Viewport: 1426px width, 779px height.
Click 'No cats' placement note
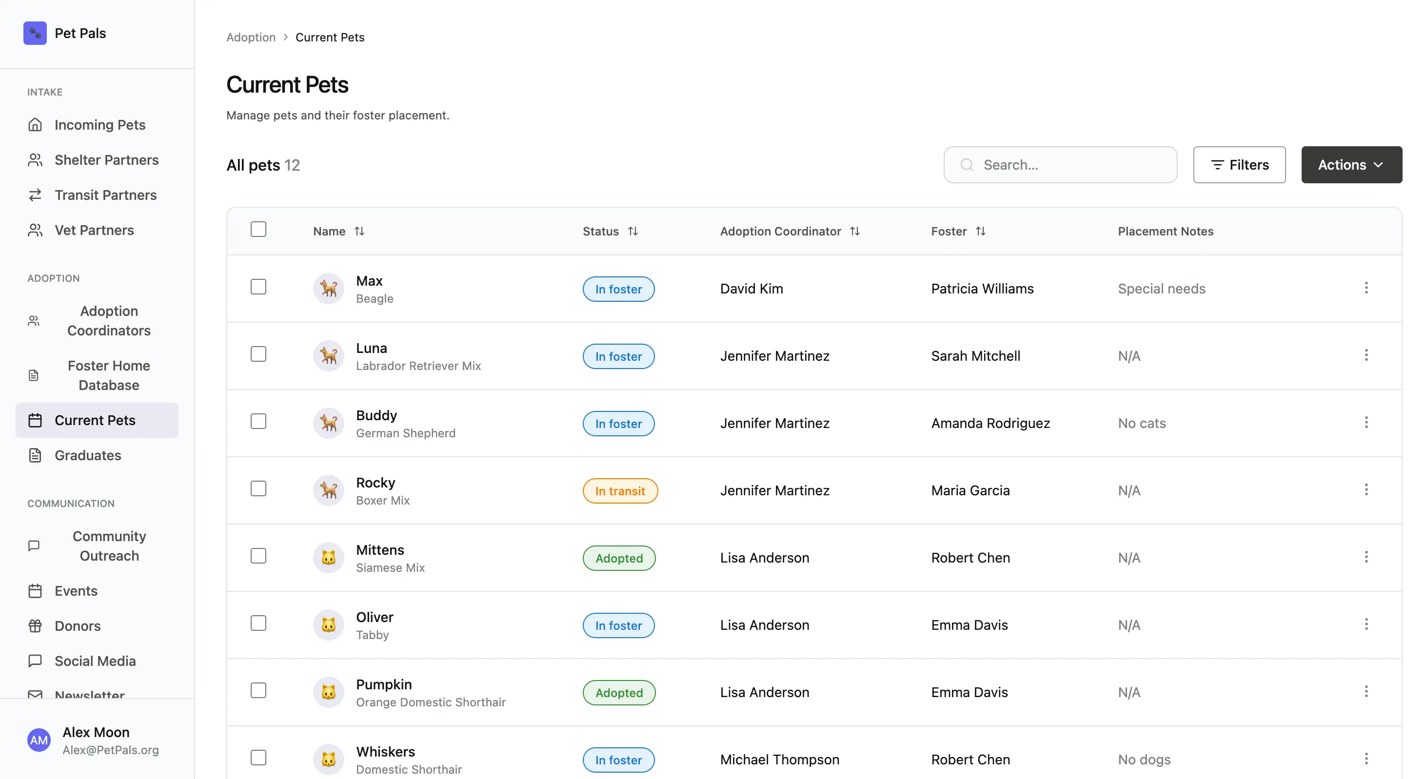pyautogui.click(x=1142, y=423)
